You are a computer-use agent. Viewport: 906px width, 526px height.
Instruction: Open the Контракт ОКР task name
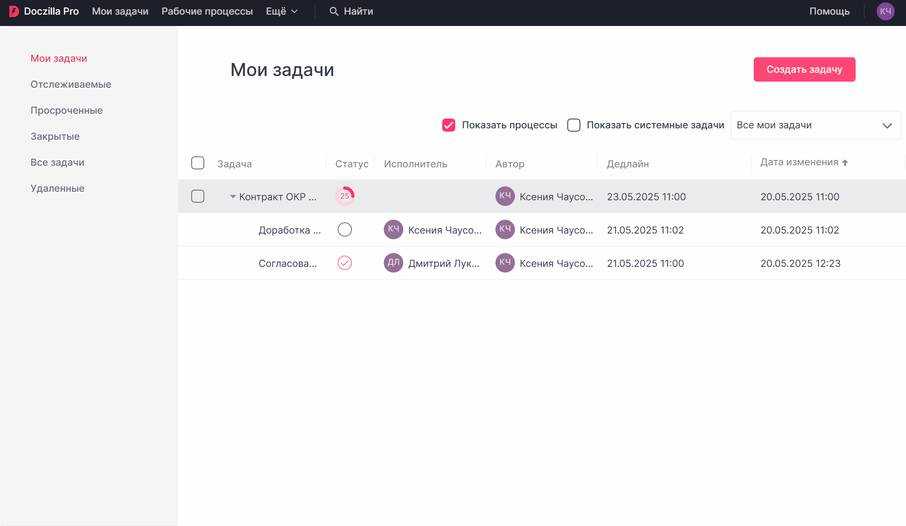click(x=278, y=197)
